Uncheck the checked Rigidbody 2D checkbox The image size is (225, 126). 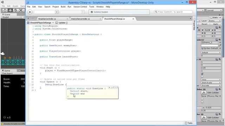coord(202,74)
